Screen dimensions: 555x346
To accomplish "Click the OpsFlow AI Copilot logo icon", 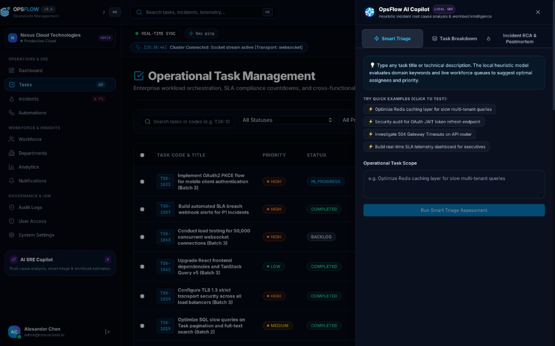I will (370, 12).
